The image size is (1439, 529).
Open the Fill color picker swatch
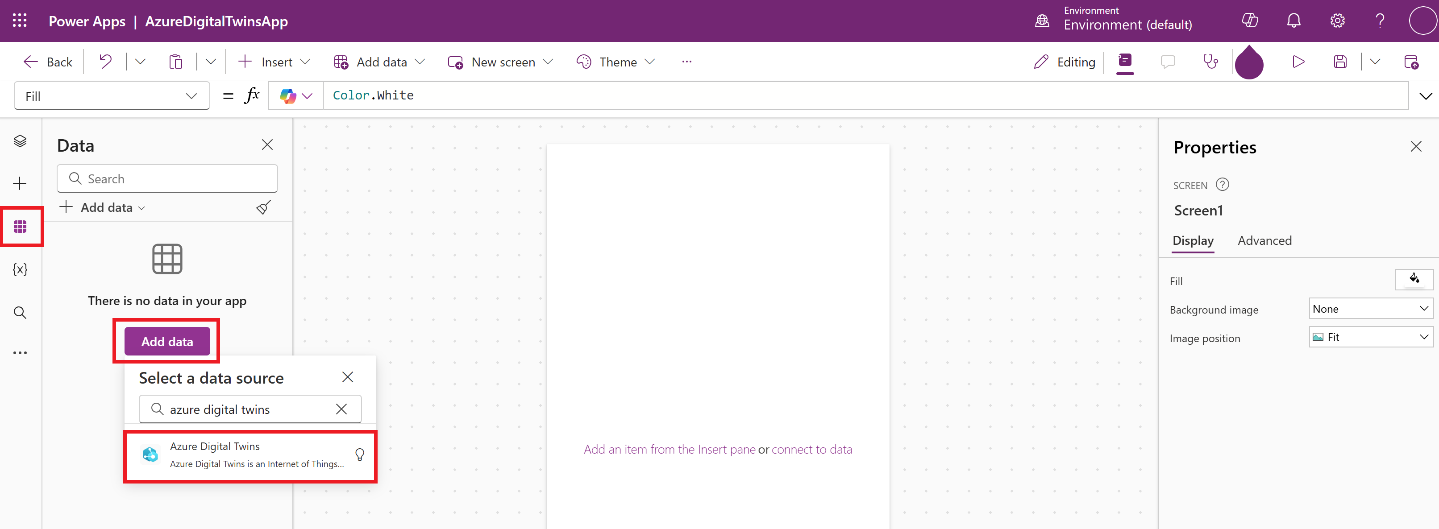pyautogui.click(x=1414, y=279)
